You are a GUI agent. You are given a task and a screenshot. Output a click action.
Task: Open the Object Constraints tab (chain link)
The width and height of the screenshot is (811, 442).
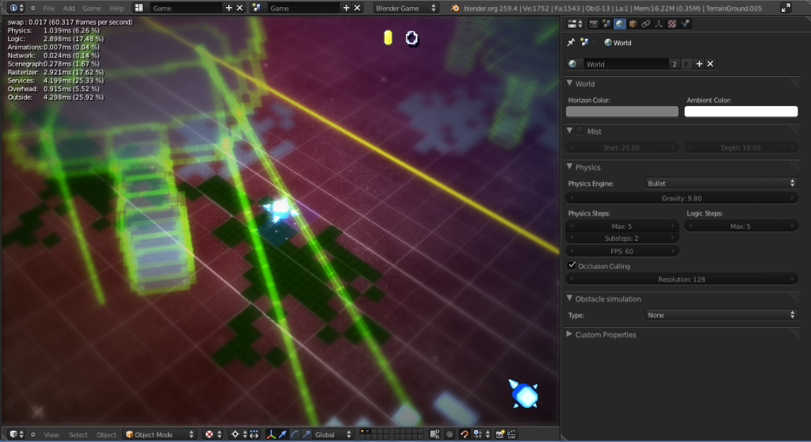(x=645, y=24)
